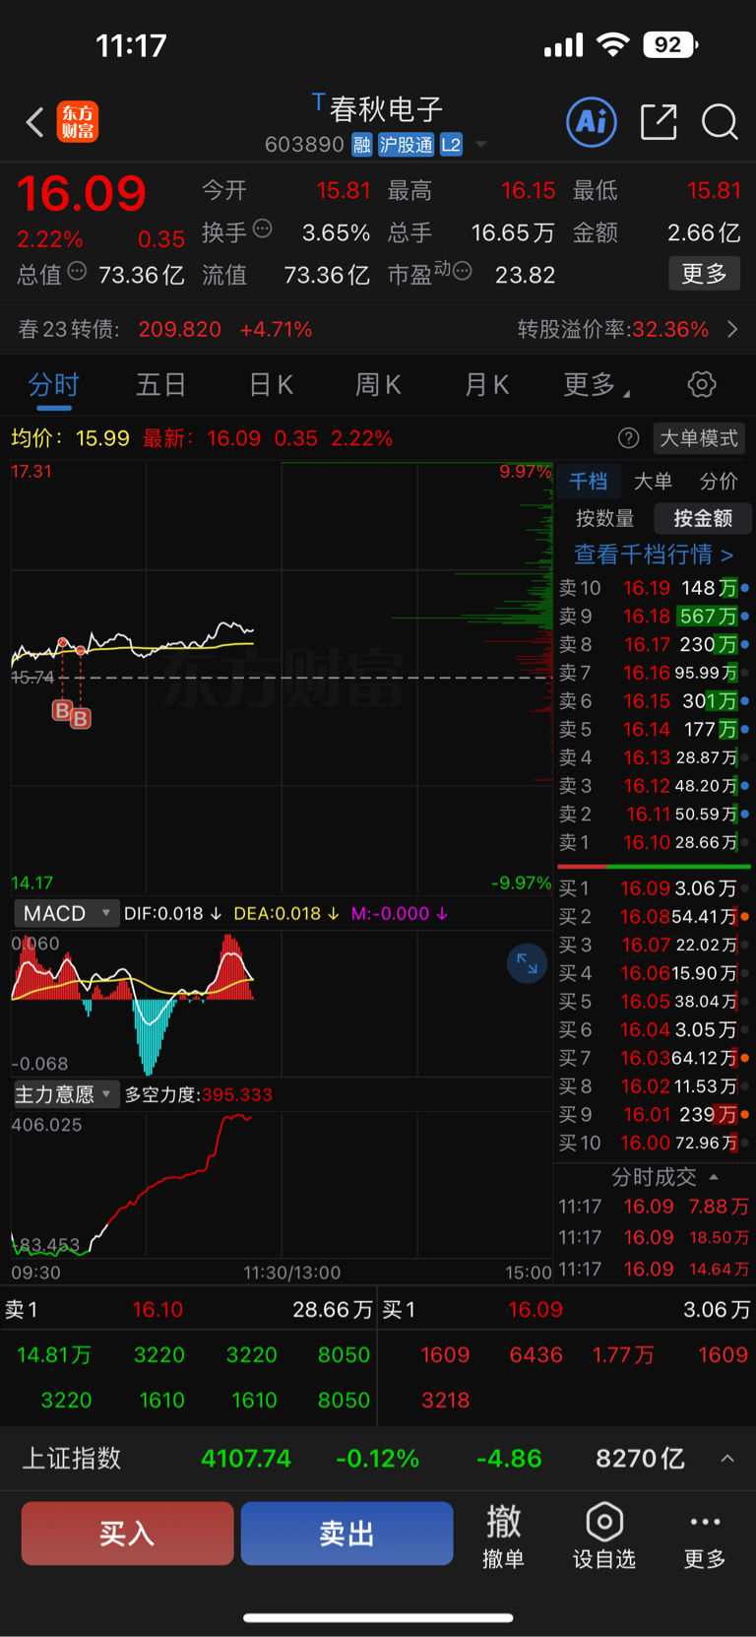This screenshot has height=1637, width=756.
Task: Tap 设自选 add to watchlist icon
Action: pyautogui.click(x=604, y=1535)
